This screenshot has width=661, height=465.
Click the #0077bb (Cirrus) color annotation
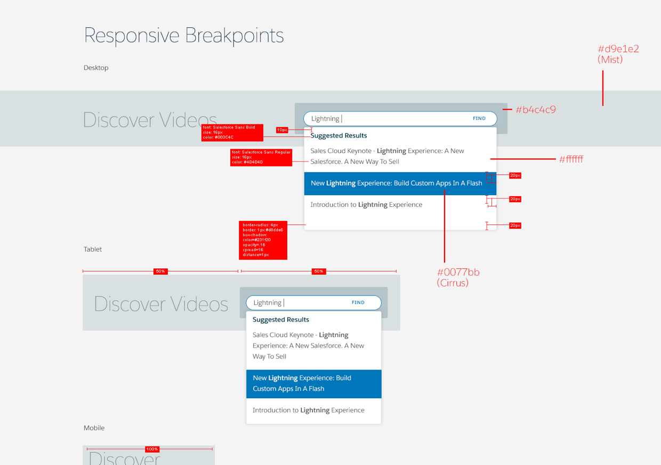point(458,277)
